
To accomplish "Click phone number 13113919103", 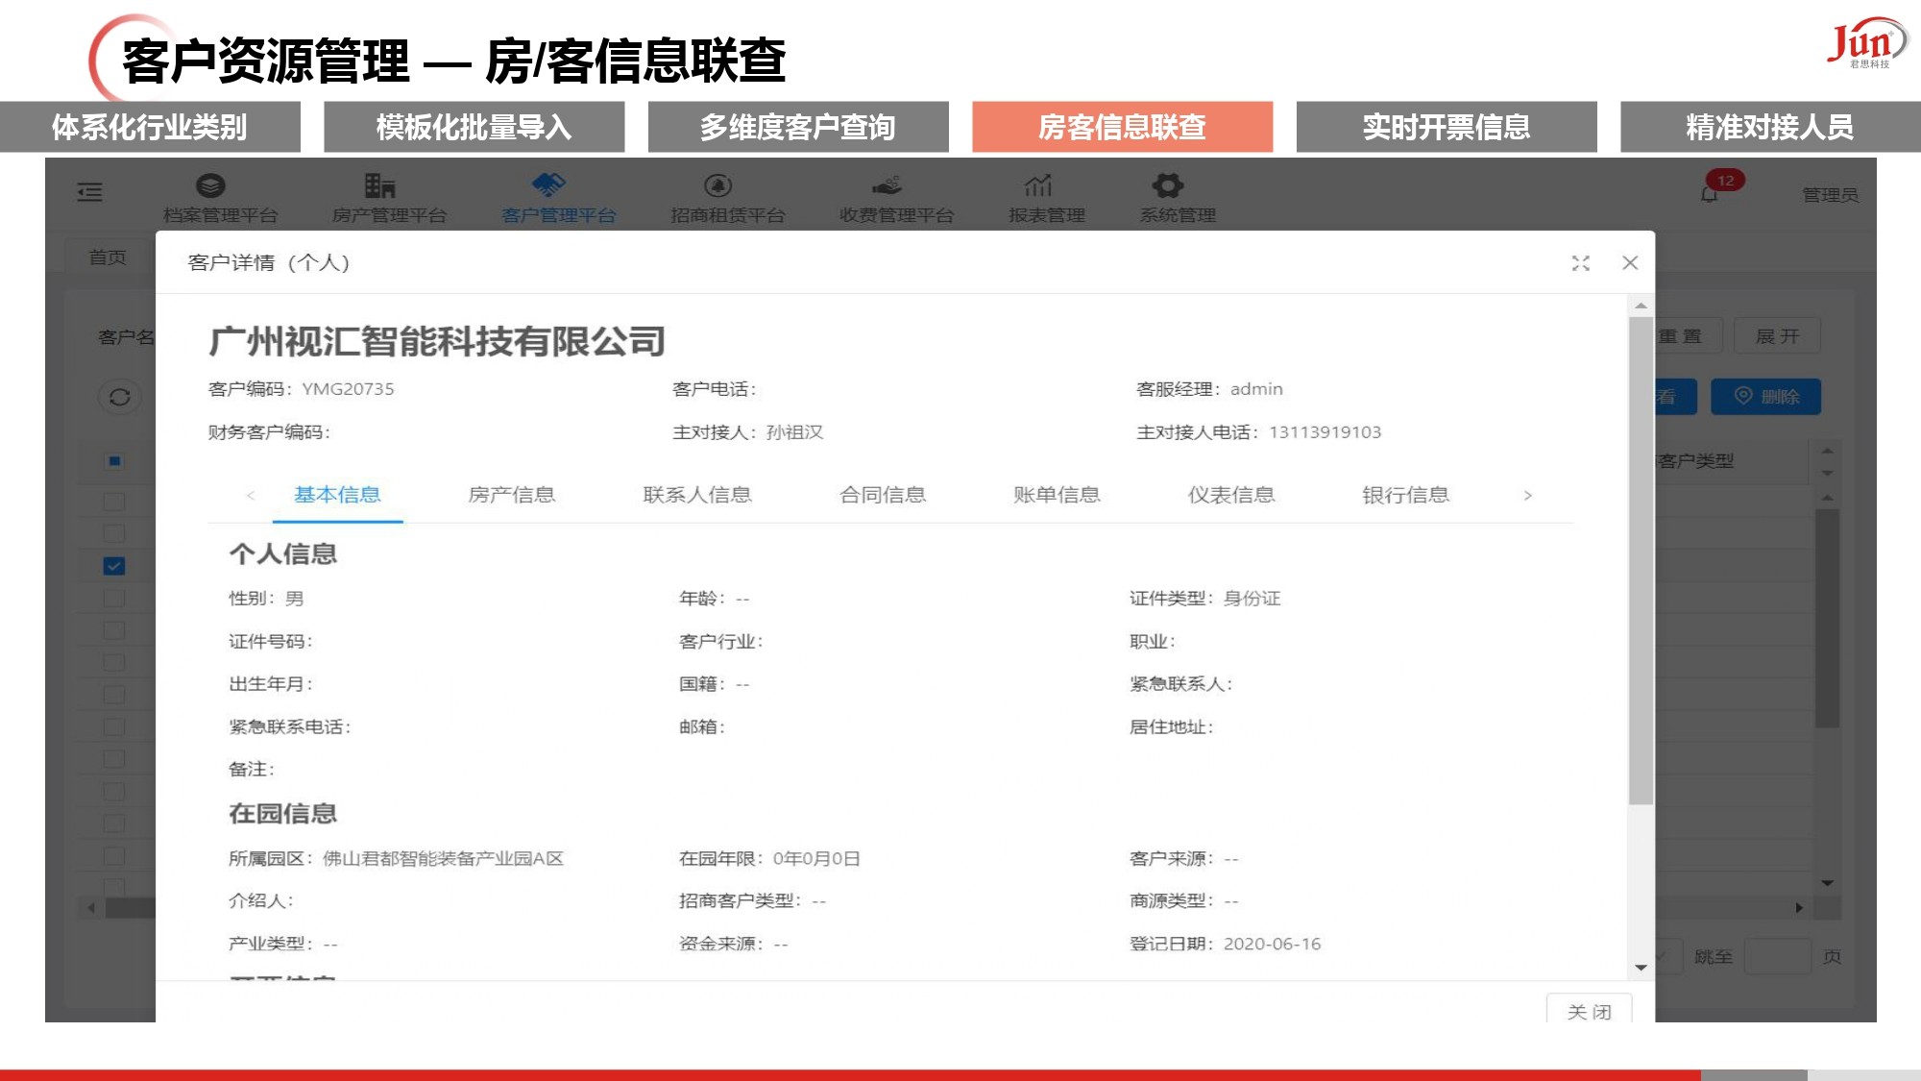I will pyautogui.click(x=1325, y=432).
